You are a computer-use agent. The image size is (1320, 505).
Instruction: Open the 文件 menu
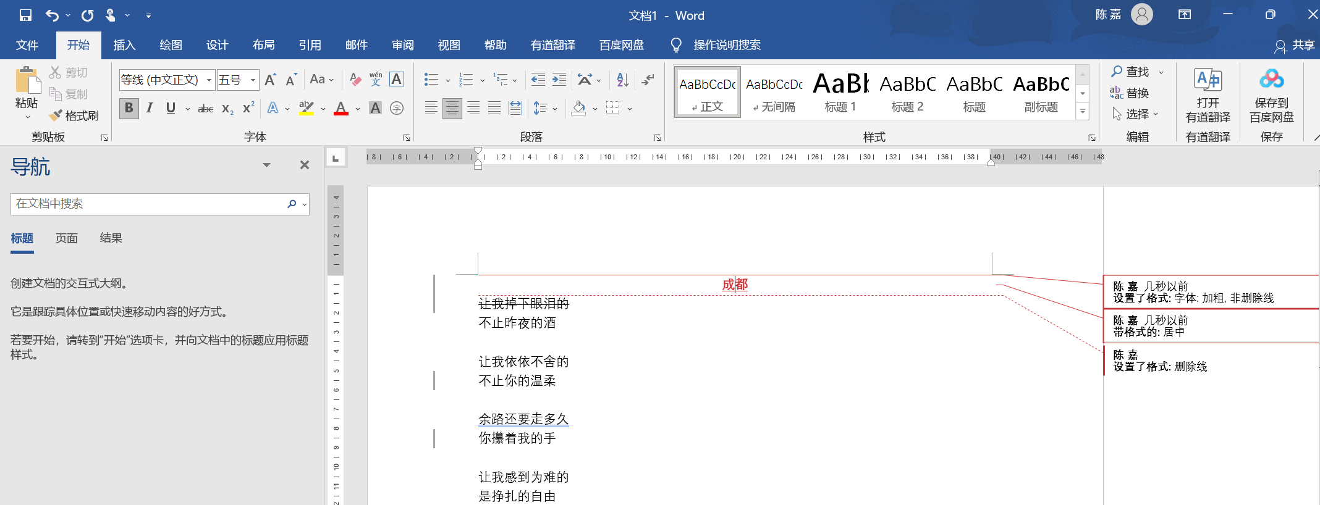click(x=27, y=45)
